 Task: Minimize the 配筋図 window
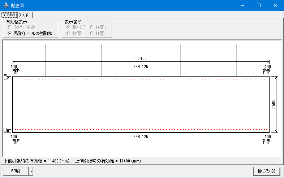tap(242, 6)
